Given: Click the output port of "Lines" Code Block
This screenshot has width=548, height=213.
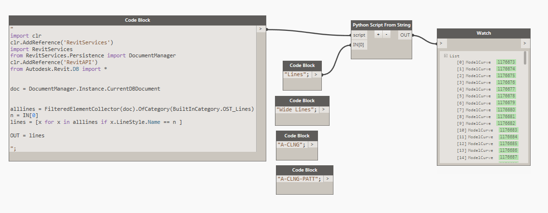Looking at the screenshot, I should (317, 74).
